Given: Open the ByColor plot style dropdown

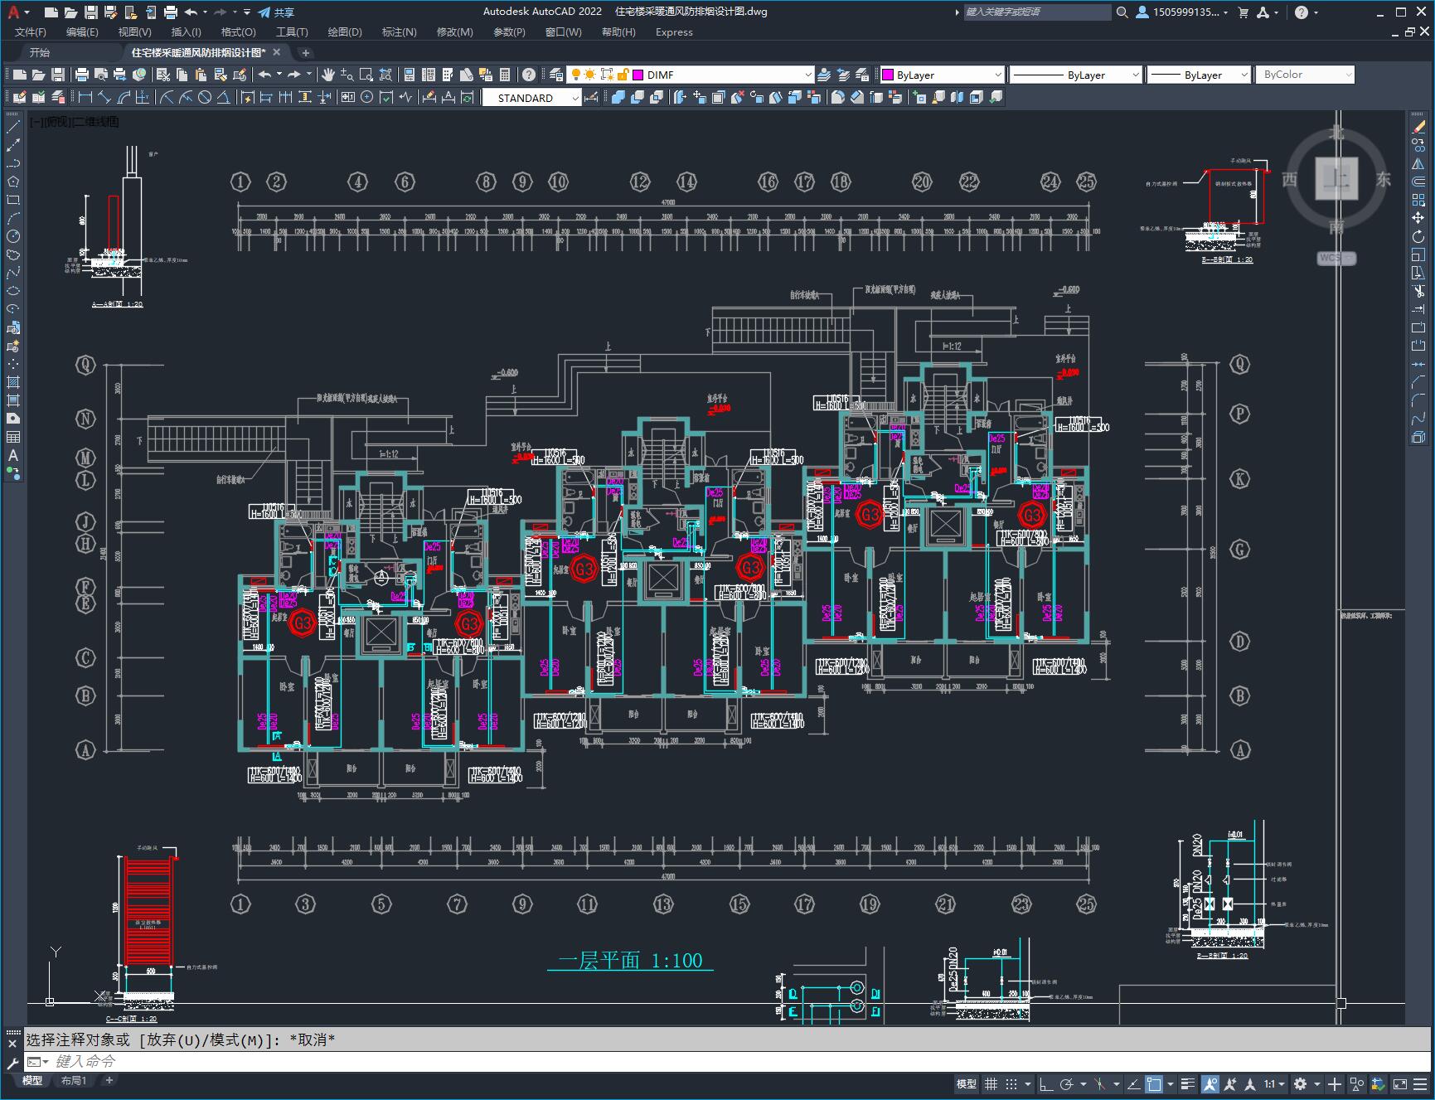Looking at the screenshot, I should click(1305, 75).
